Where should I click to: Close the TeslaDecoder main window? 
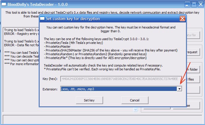click(201, 4)
